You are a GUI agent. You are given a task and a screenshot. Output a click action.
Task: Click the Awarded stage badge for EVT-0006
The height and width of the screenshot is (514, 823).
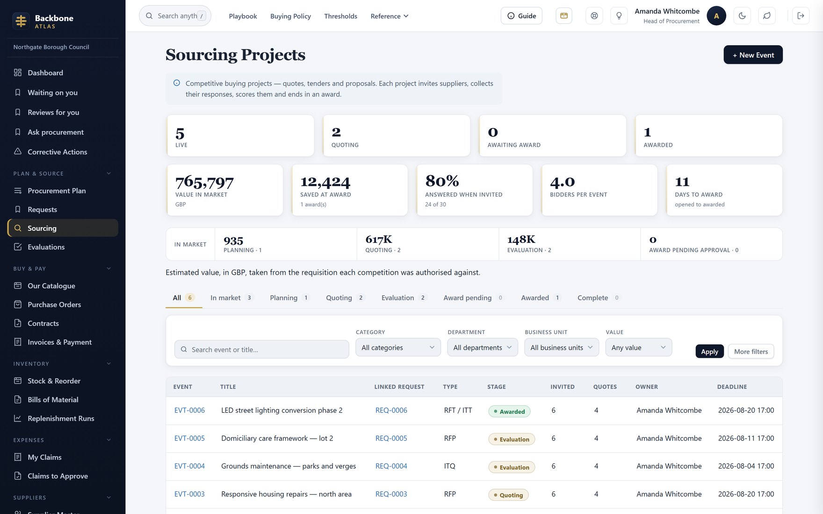[x=509, y=411]
